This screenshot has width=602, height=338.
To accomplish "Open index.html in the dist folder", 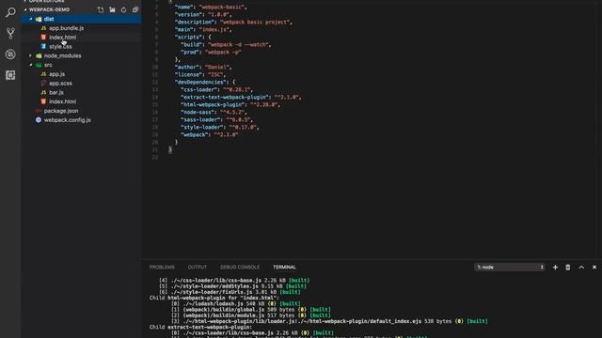I will pyautogui.click(x=63, y=38).
